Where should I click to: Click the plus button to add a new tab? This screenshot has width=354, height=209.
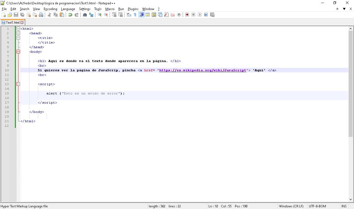[337, 9]
